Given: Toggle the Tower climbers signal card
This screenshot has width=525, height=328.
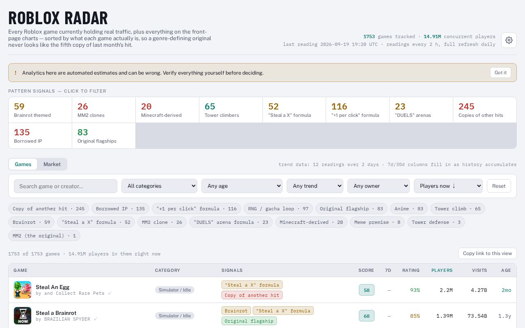Looking at the screenshot, I should click(x=231, y=110).
